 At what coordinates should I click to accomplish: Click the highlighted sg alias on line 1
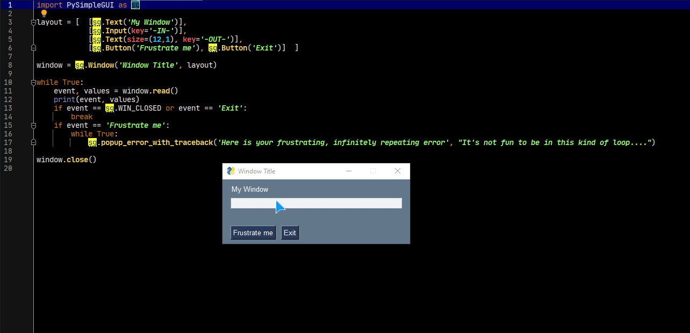pyautogui.click(x=135, y=5)
